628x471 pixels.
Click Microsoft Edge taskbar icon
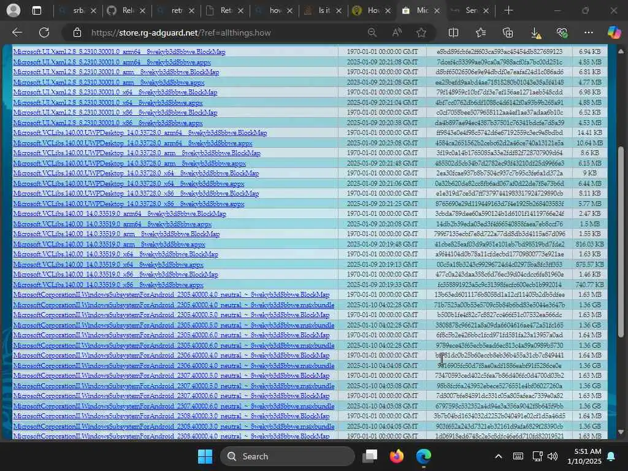click(x=423, y=456)
